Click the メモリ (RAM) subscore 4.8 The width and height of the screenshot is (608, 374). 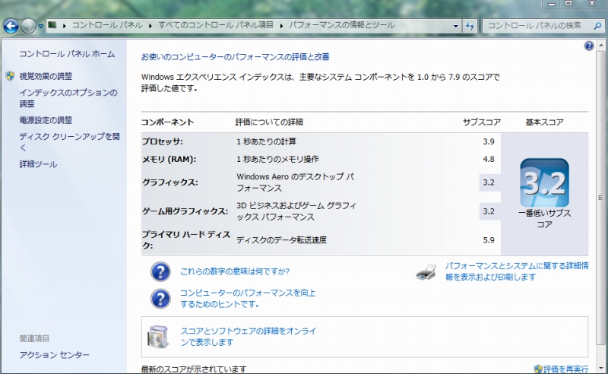(489, 159)
